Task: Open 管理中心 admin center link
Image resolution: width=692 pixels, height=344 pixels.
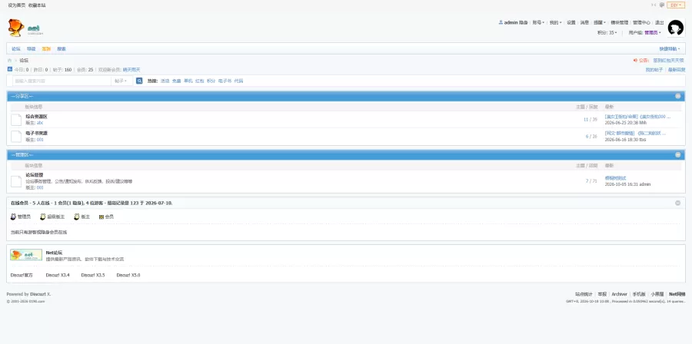Action: tap(641, 22)
